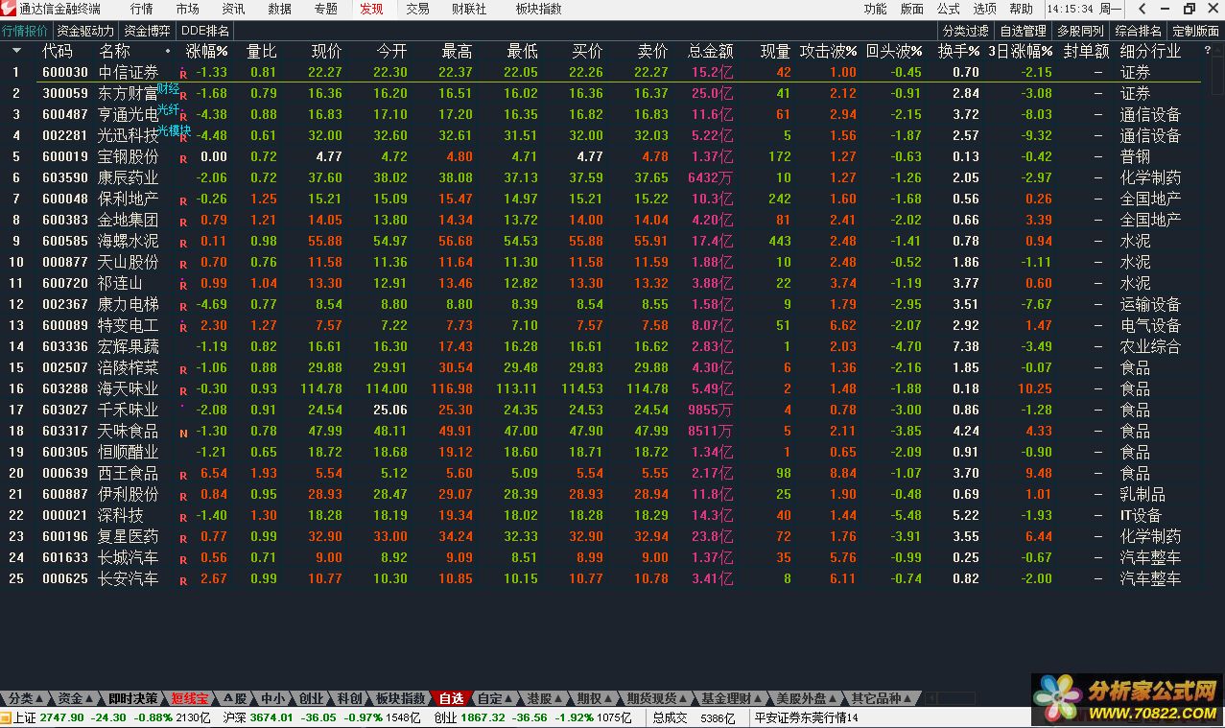Viewport: 1225px width, 728px height.
Task: Expand the 期权 bottom tab menu
Action: 595,698
